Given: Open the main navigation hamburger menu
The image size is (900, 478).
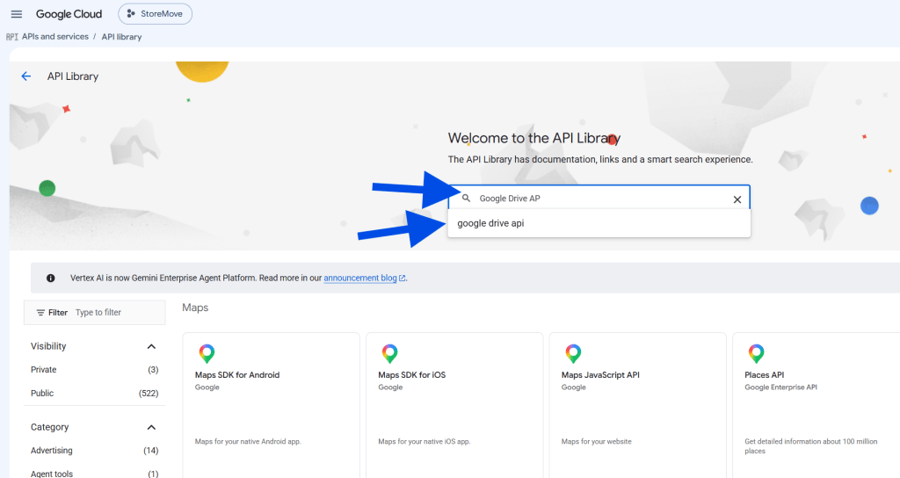Looking at the screenshot, I should (17, 14).
